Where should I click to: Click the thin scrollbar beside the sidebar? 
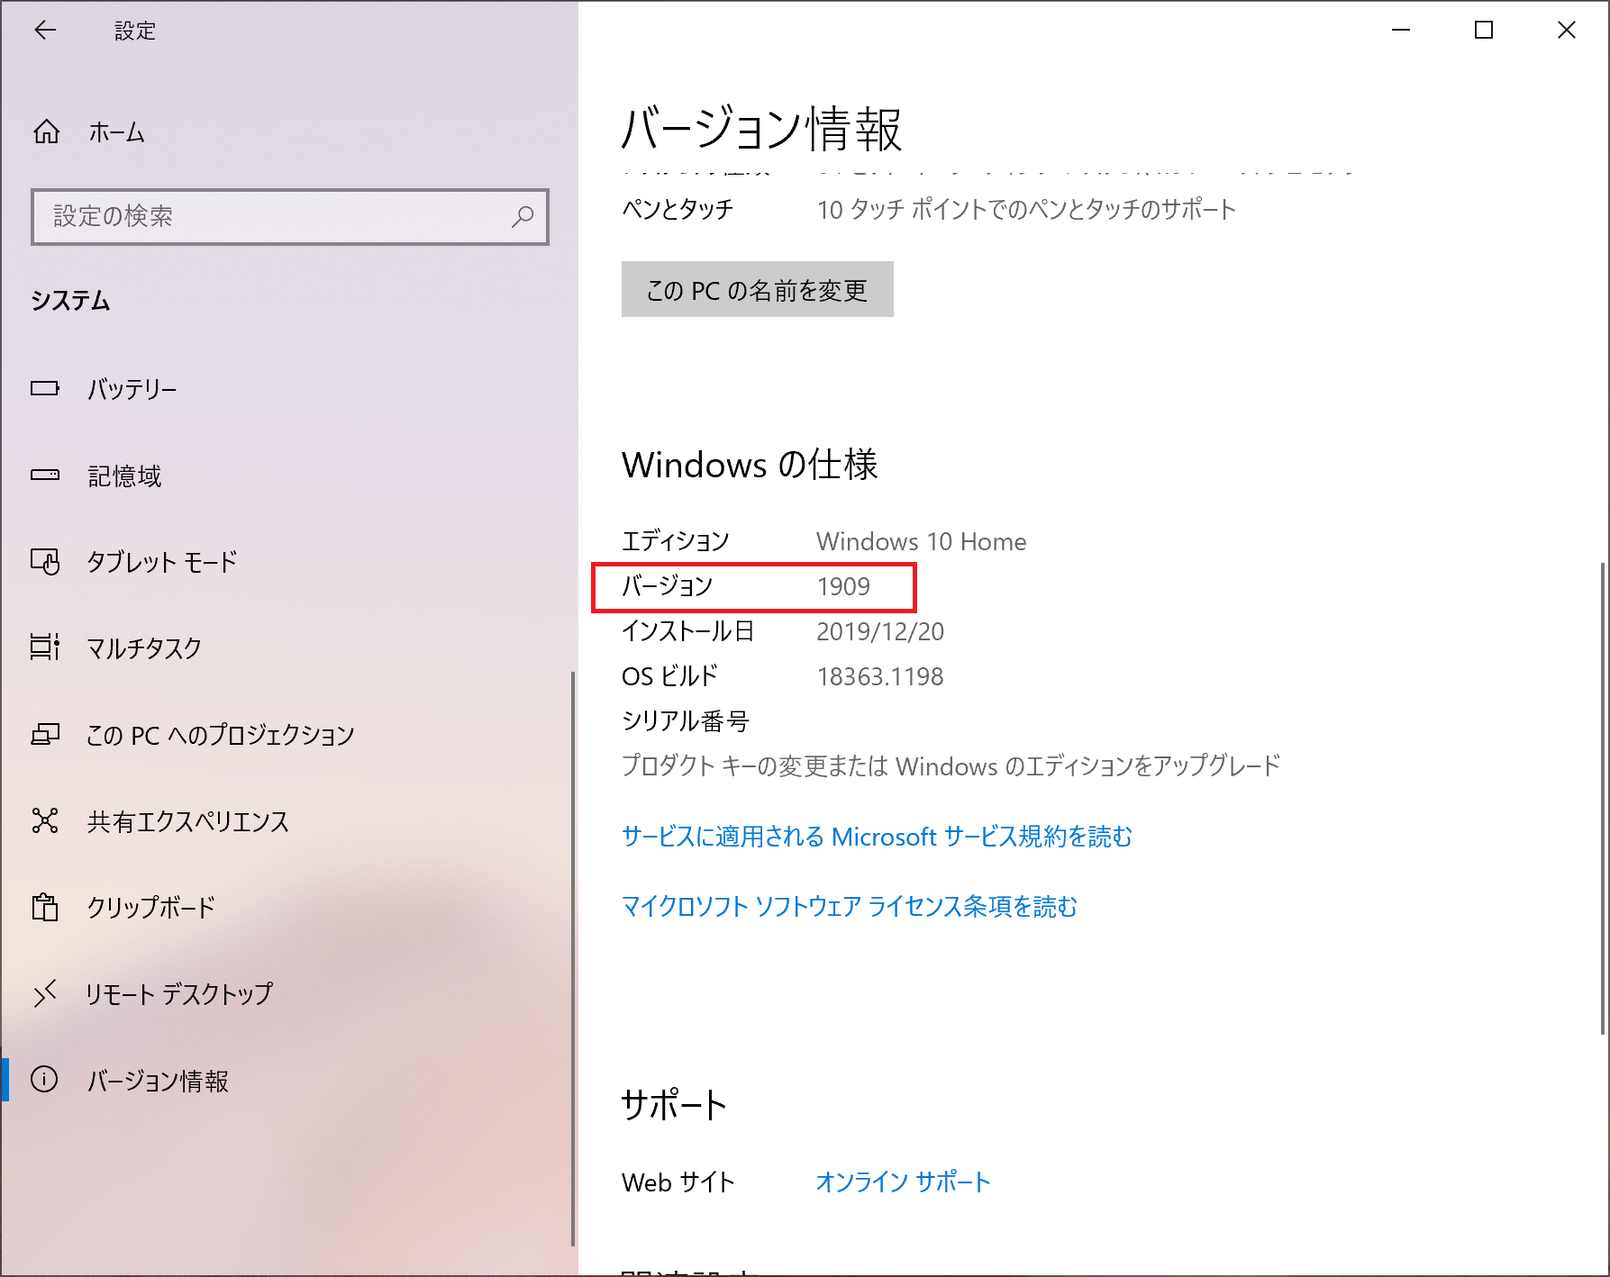tap(574, 901)
